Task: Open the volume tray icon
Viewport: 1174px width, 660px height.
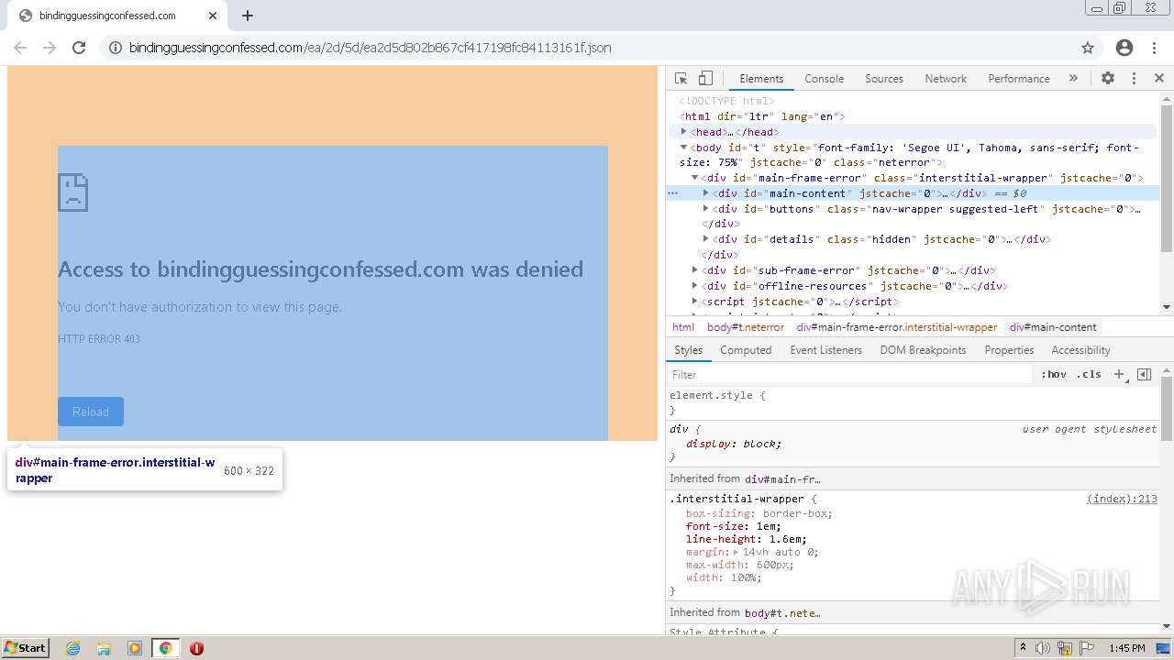Action: [x=1043, y=648]
